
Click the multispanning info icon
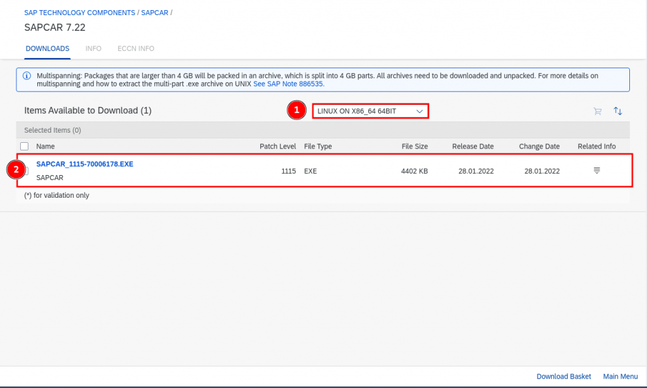click(27, 76)
